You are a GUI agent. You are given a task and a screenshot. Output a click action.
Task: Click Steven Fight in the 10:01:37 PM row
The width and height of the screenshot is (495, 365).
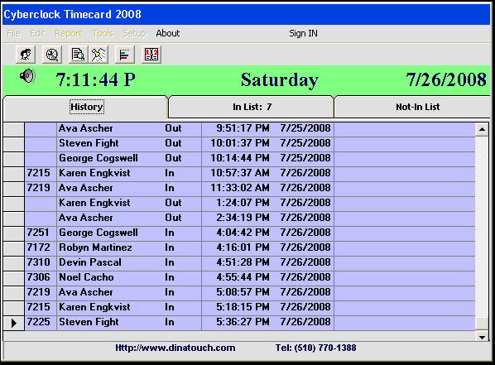(89, 143)
